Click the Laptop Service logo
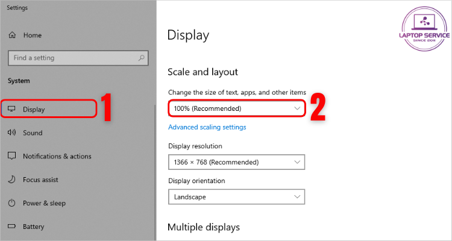Viewport: 452px width, 241px height. 424,29
